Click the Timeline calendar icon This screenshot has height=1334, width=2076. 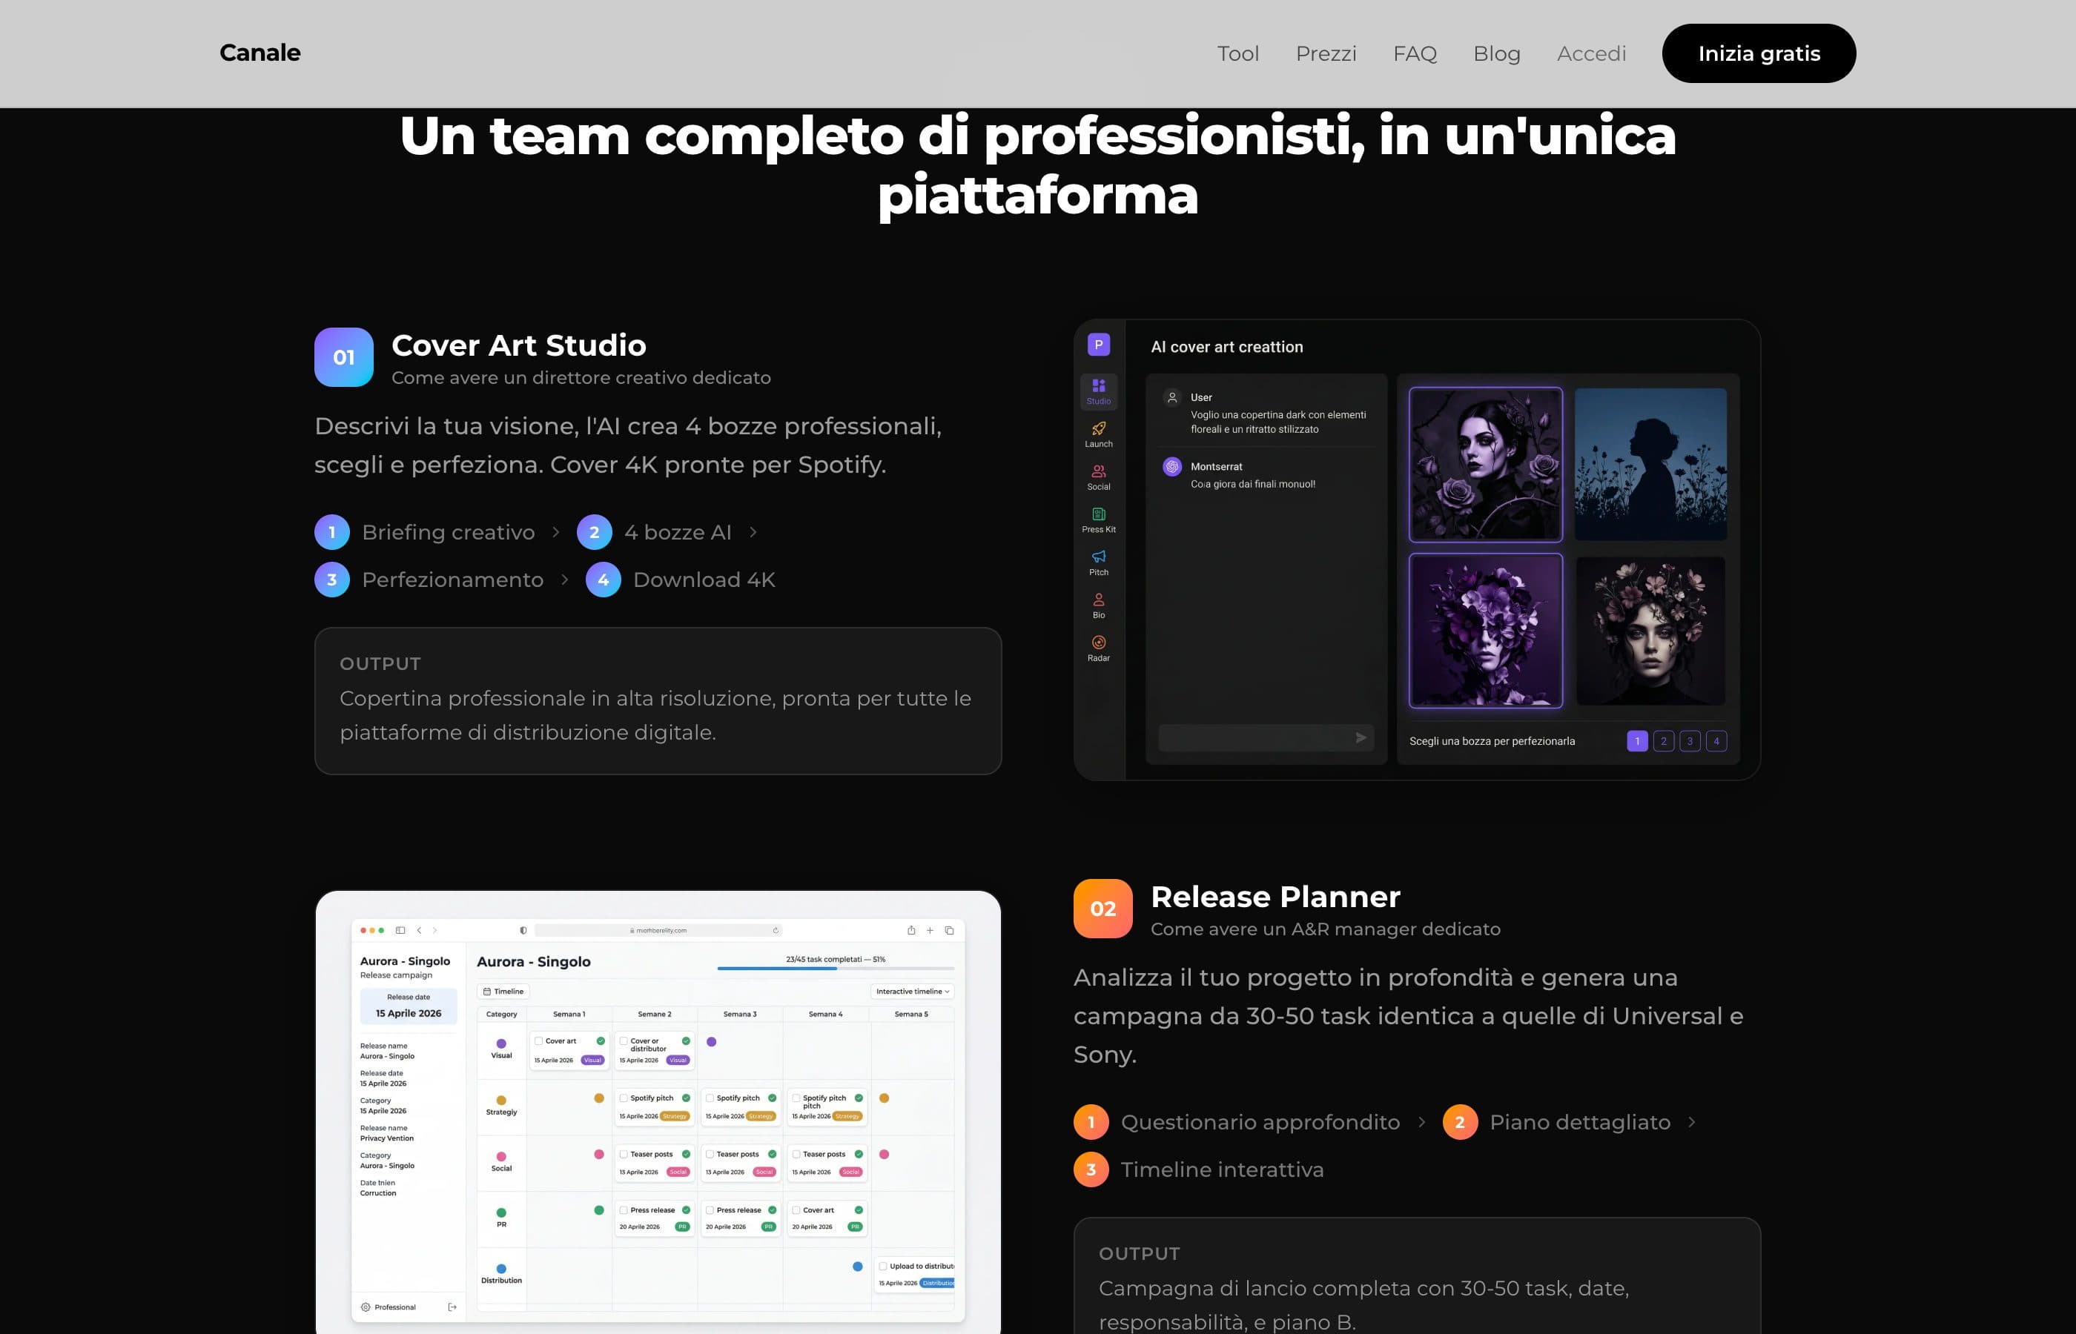tap(489, 991)
